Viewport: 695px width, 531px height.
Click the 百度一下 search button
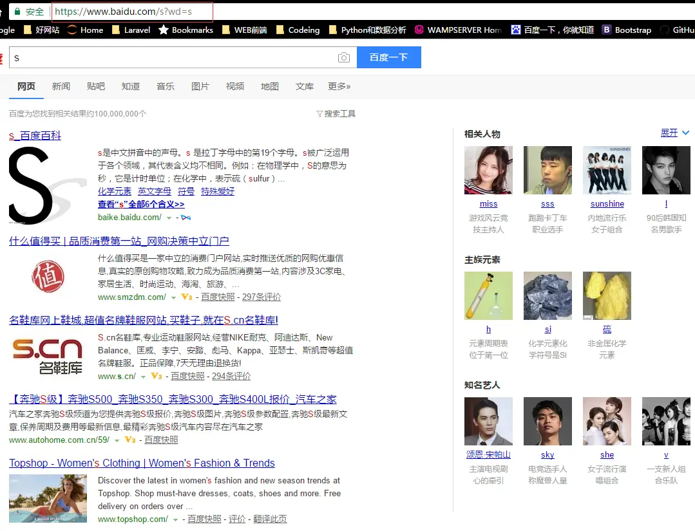(x=388, y=57)
